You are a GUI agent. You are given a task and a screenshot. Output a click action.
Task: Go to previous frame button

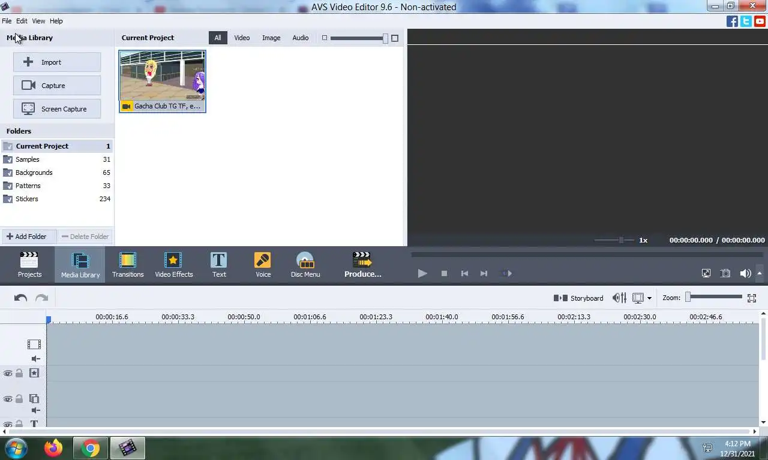pyautogui.click(x=464, y=273)
